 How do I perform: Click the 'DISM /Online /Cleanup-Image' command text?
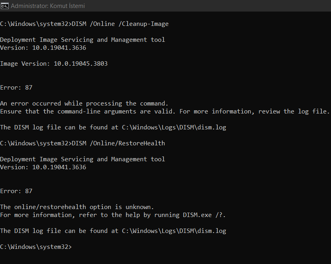tap(120, 24)
